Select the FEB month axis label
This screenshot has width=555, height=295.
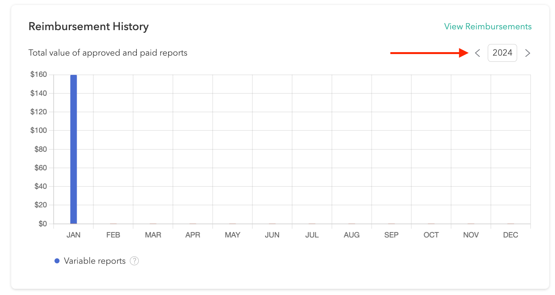point(113,235)
